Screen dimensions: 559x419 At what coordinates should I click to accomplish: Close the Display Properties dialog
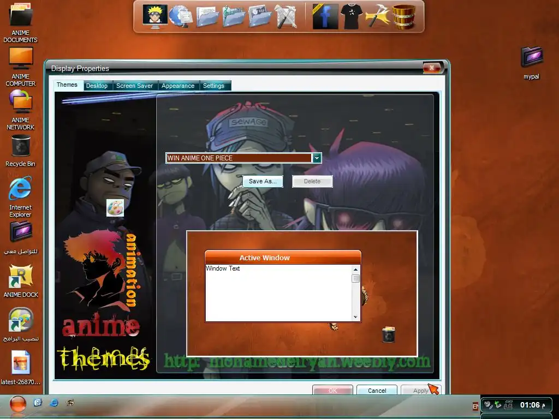coord(432,67)
